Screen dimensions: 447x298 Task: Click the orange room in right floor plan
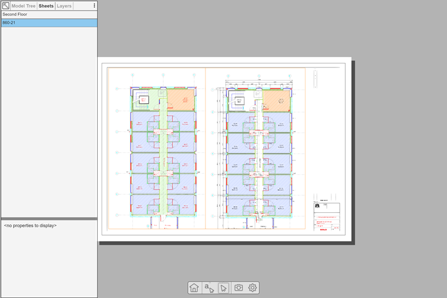coord(276,101)
